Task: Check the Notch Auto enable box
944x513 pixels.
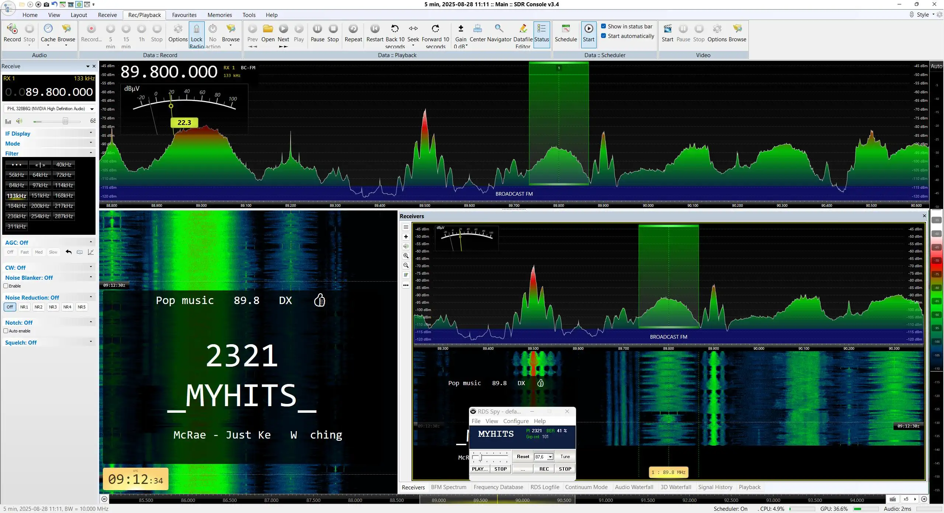Action: pos(6,331)
